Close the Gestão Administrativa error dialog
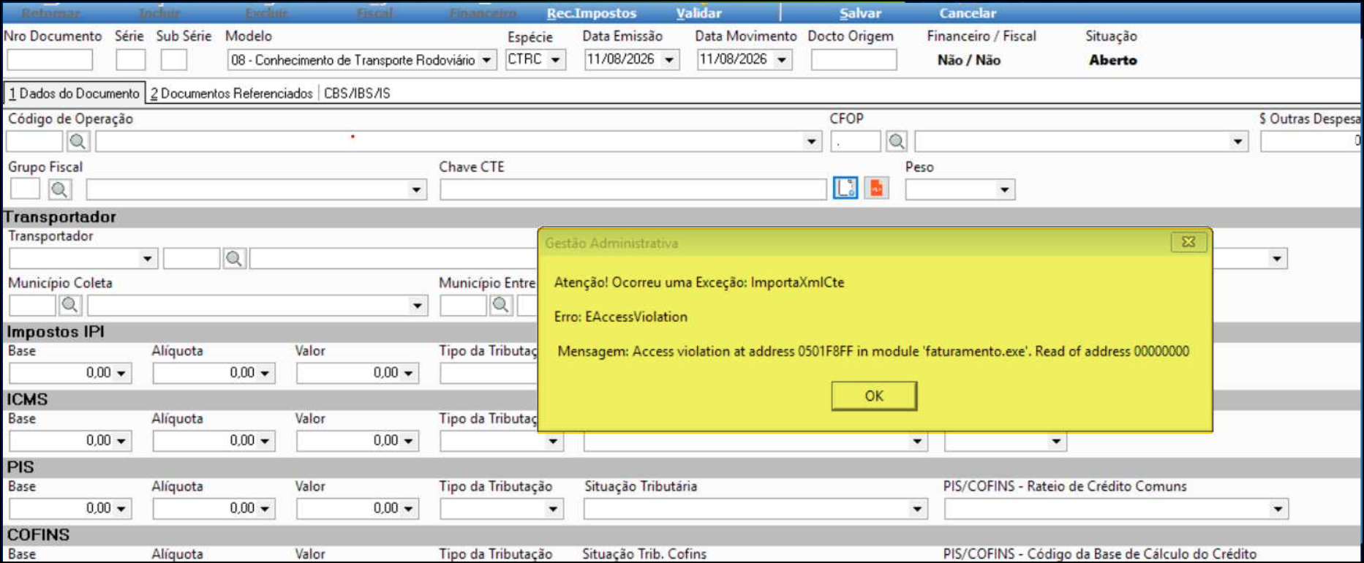The height and width of the screenshot is (563, 1364). [1188, 242]
